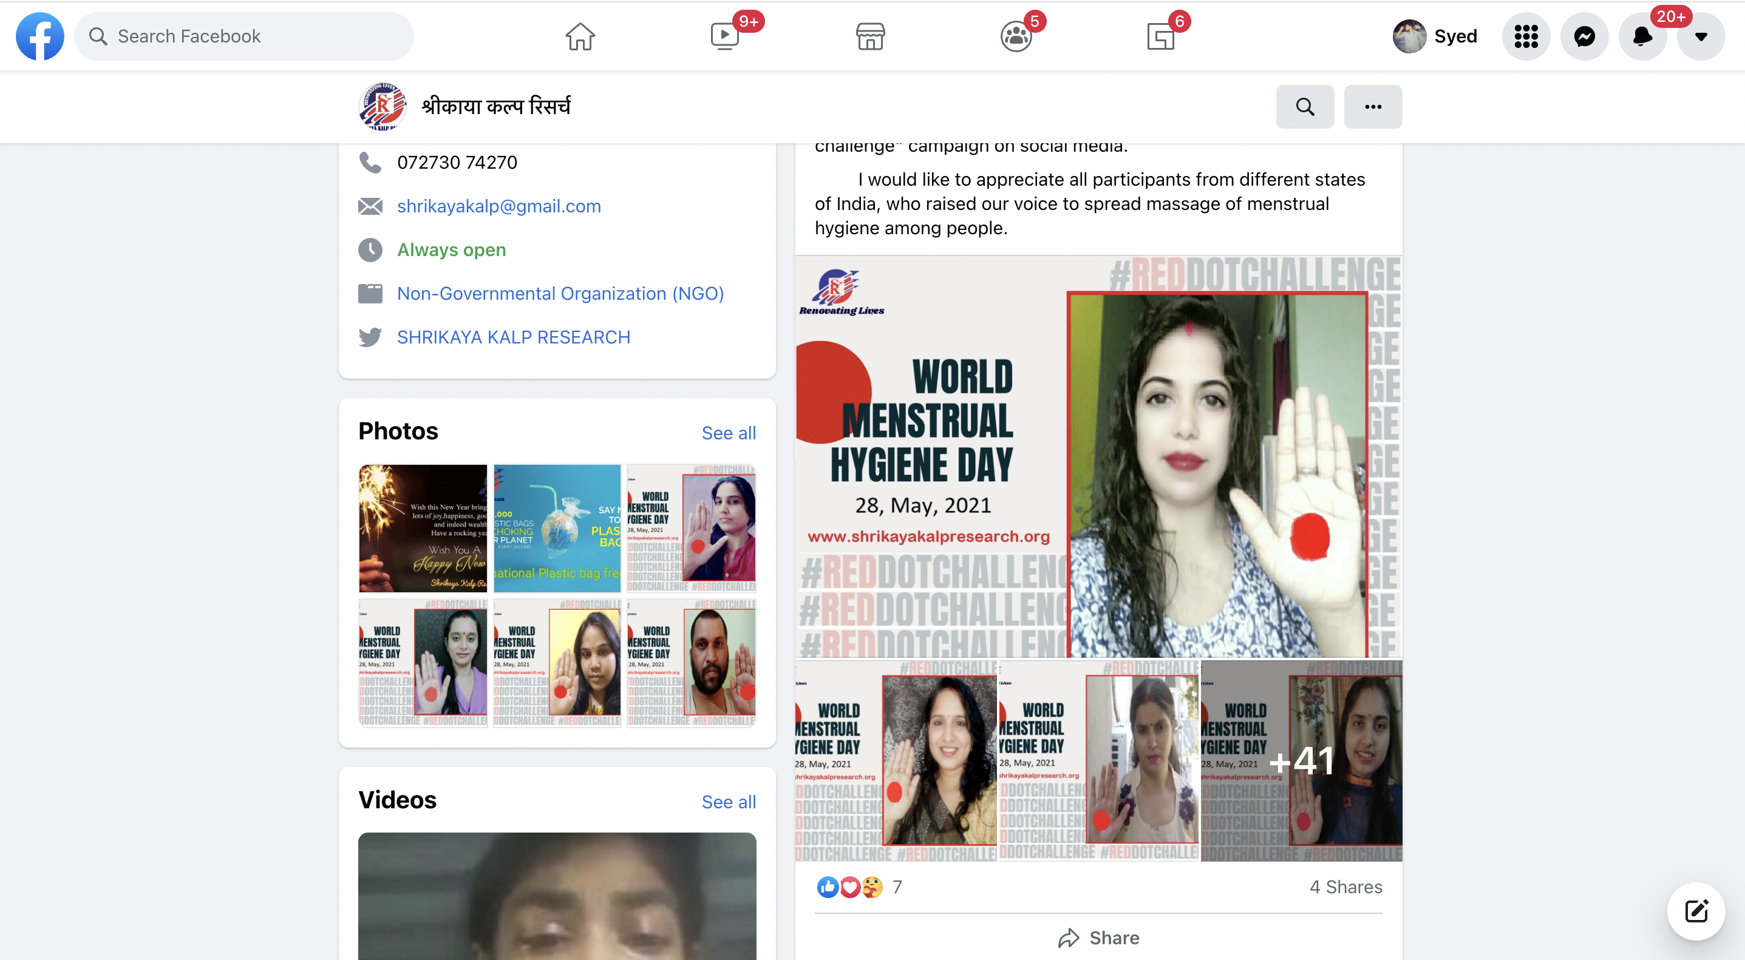Viewport: 1745px width, 960px height.
Task: Open the Messenger icon
Action: pos(1583,36)
